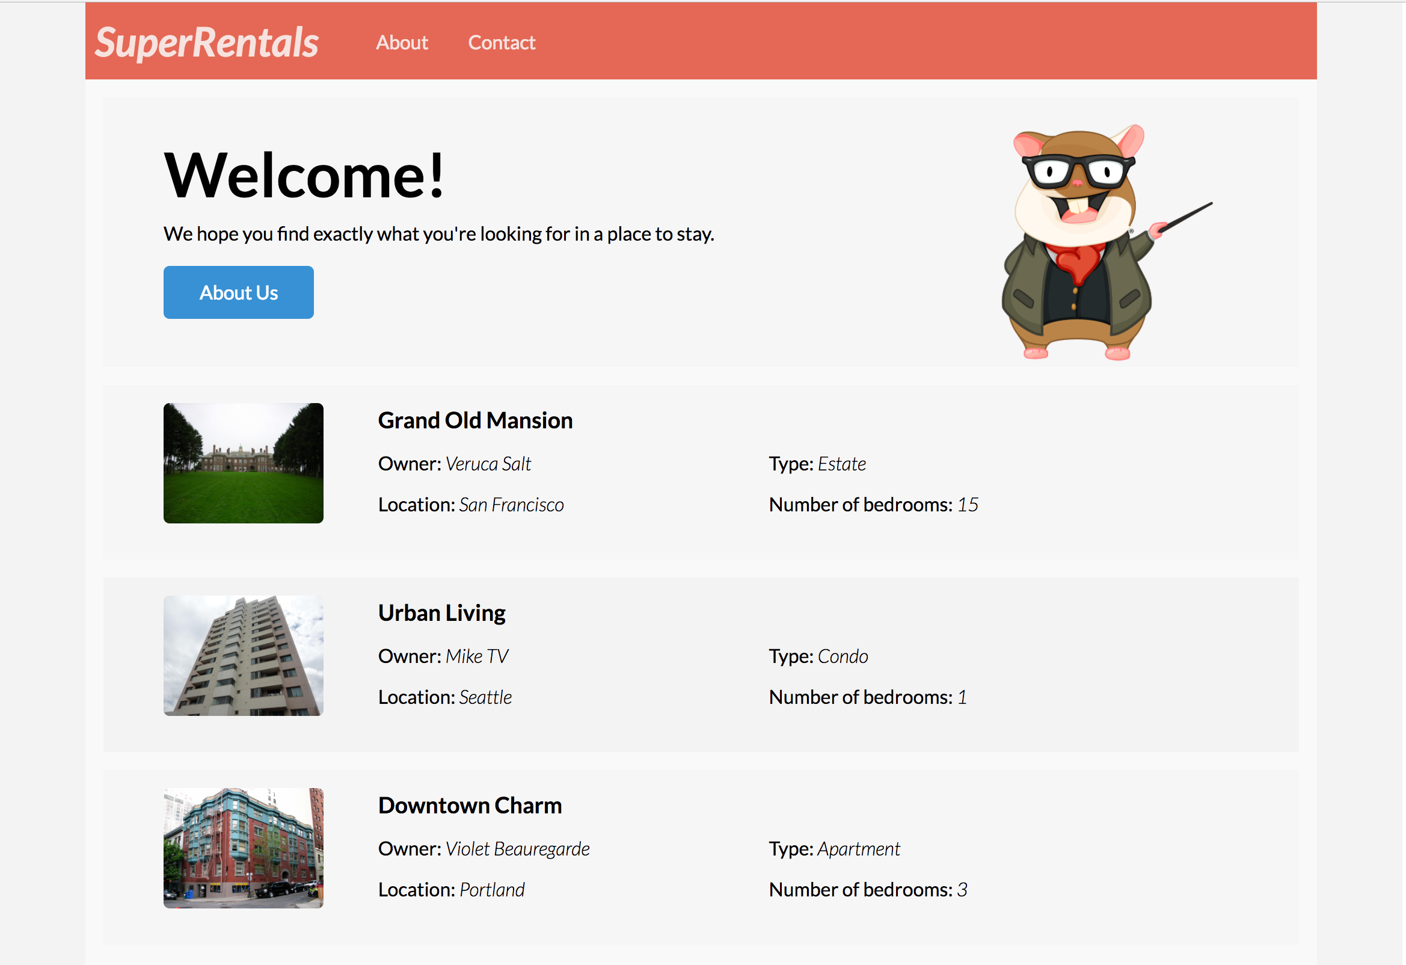Select the Urban Living heading
This screenshot has width=1406, height=965.
441,612
